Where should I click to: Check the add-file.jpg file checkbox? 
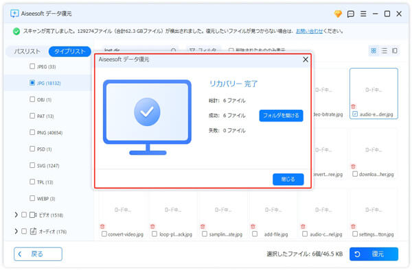(x=255, y=234)
